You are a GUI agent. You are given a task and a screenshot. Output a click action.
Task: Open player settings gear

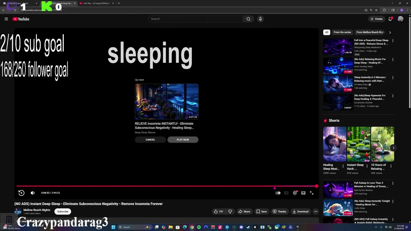(295, 193)
